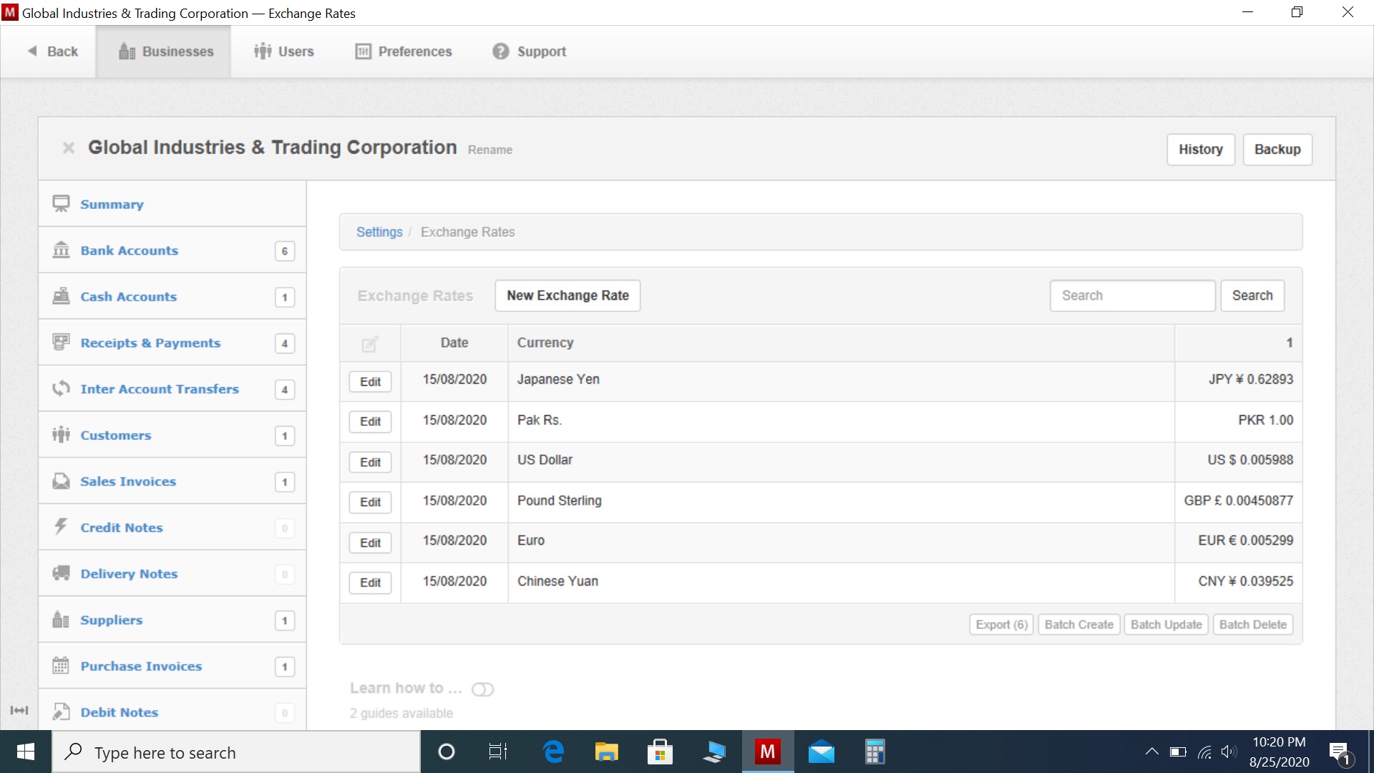This screenshot has width=1374, height=773.
Task: Go Back in the top navigation
Action: 52,52
